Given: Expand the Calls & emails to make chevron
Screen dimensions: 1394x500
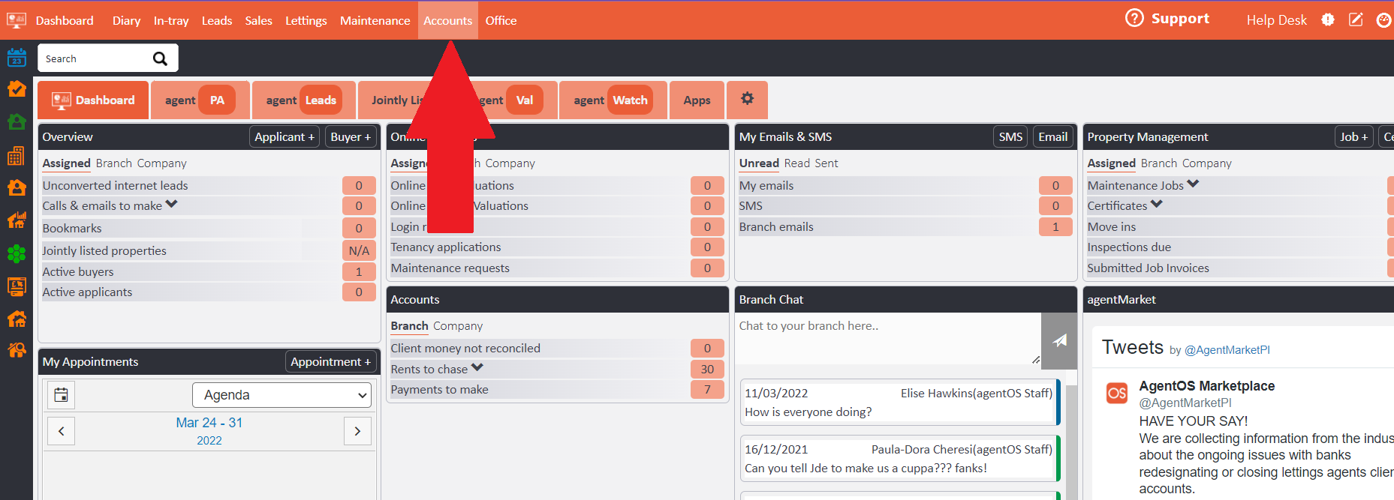Looking at the screenshot, I should click(x=172, y=205).
